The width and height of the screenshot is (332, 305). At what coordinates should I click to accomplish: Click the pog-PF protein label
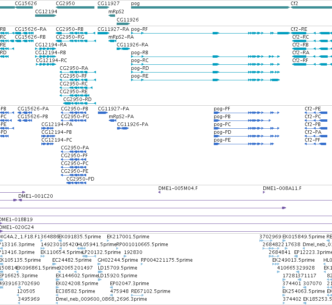(222, 109)
